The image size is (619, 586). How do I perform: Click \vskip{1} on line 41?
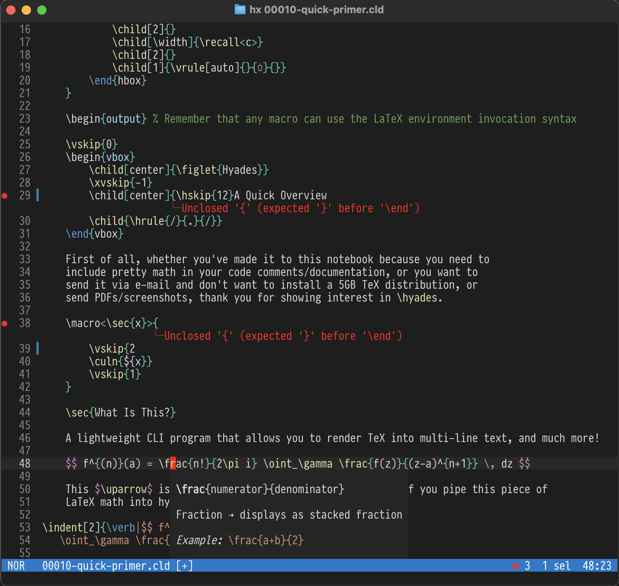pos(115,374)
